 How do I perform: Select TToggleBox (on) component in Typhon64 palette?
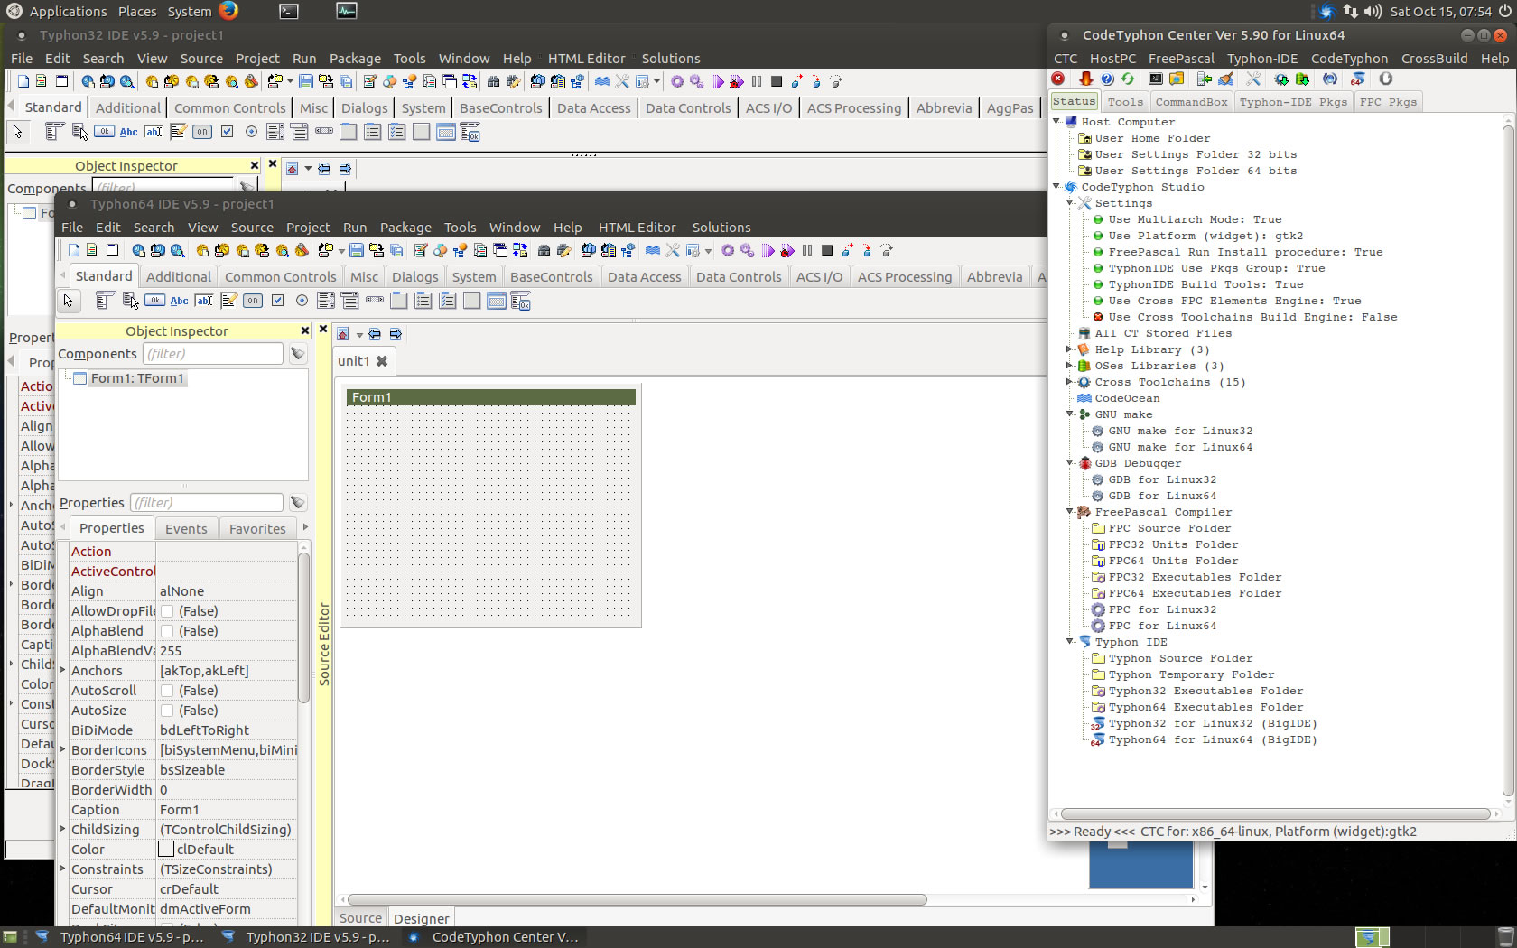253,301
